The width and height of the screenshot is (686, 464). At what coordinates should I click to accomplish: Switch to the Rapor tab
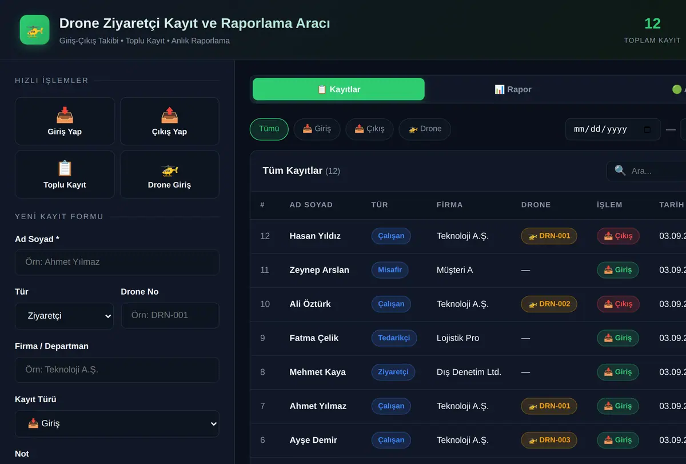[513, 89]
